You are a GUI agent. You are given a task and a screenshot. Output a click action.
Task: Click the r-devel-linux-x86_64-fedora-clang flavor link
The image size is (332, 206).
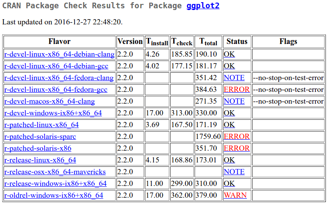[x=59, y=78]
